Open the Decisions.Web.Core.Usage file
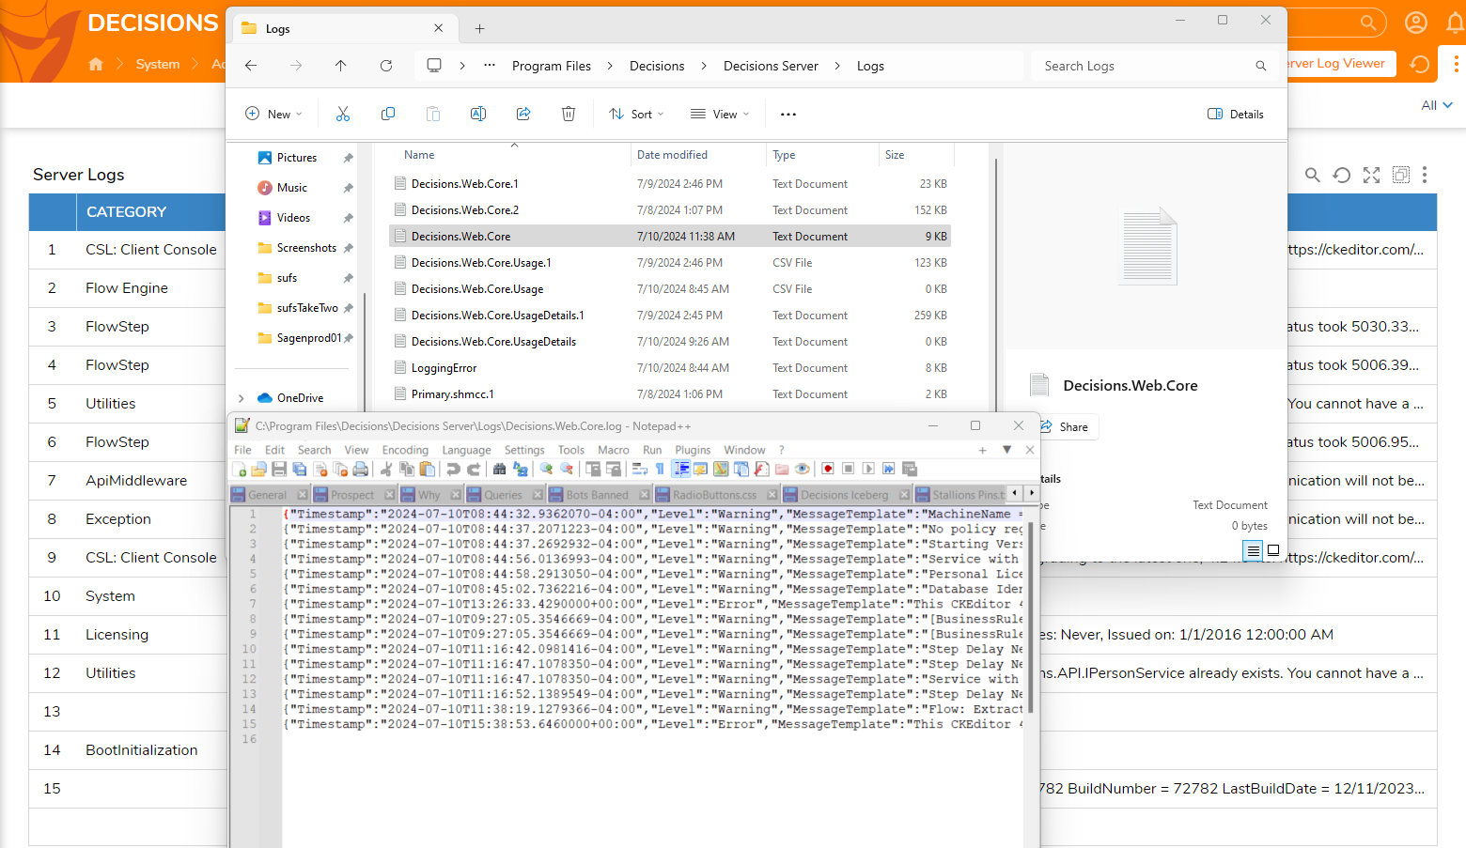 [477, 289]
